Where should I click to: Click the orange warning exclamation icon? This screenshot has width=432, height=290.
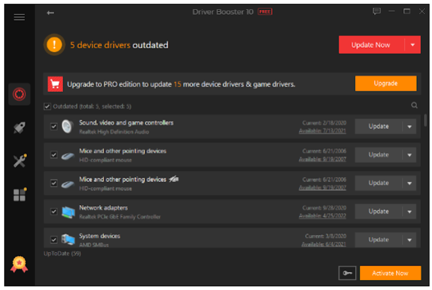tap(54, 45)
